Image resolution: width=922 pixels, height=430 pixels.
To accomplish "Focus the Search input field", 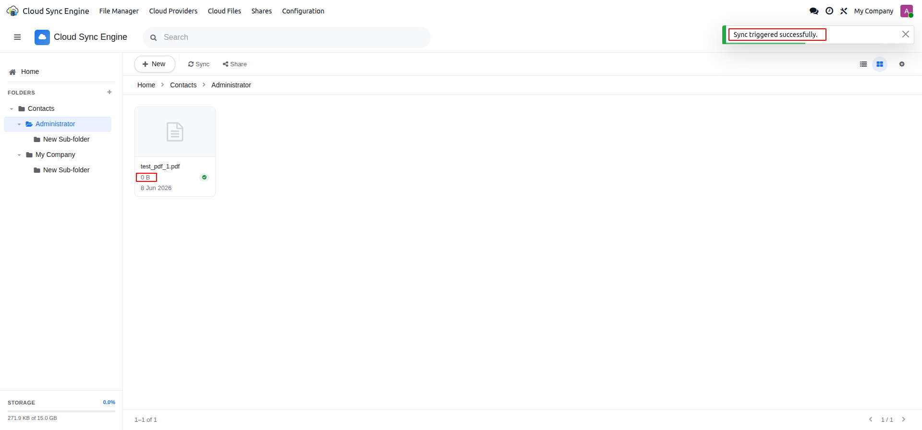I will pos(287,37).
